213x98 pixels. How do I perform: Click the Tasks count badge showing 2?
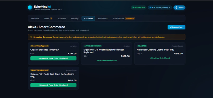click(51, 18)
